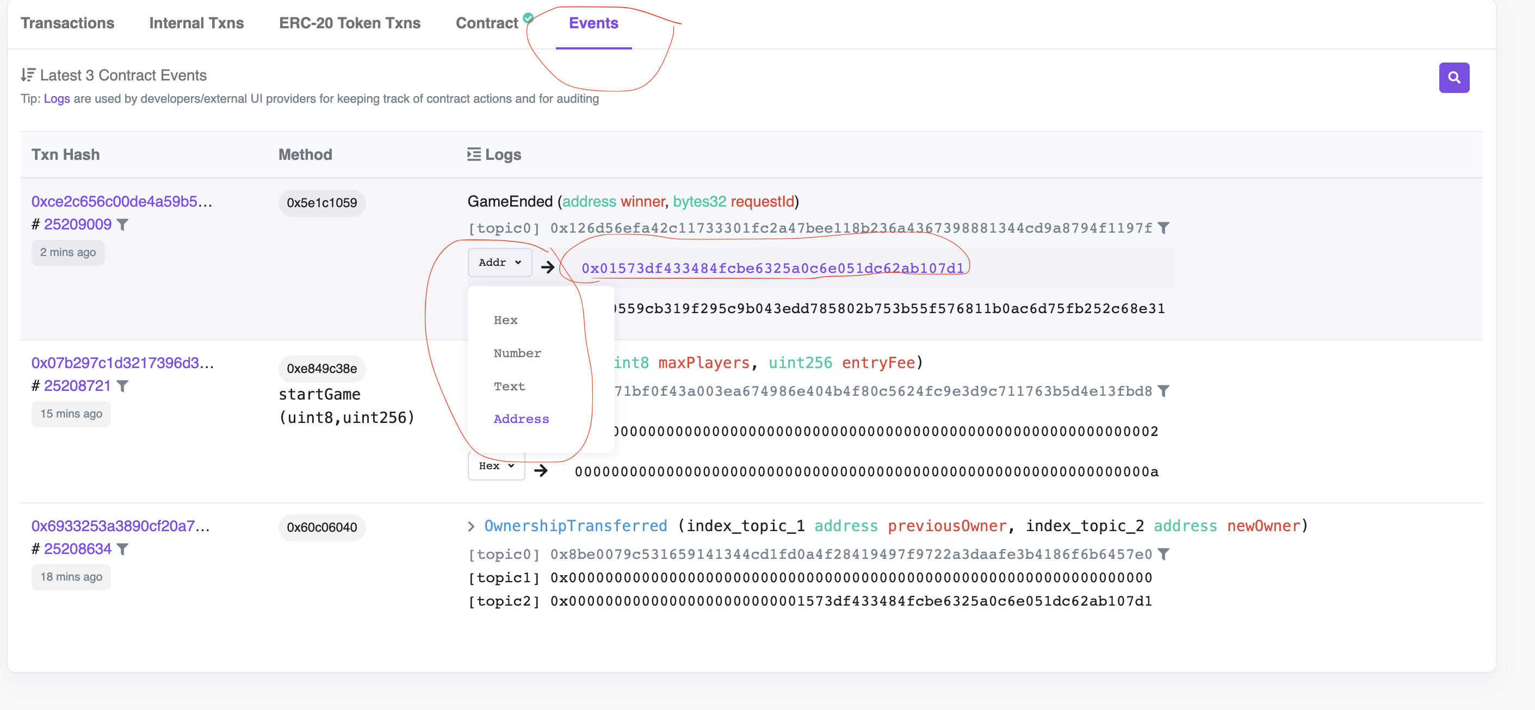Screen dimensions: 1535x710
Task: Click the purple search button
Action: [x=1453, y=77]
